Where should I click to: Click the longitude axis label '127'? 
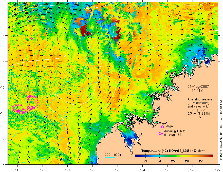tap(218, 170)
